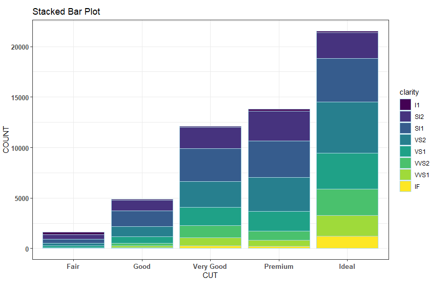Click the SI2 legend color swatch

tap(405, 116)
